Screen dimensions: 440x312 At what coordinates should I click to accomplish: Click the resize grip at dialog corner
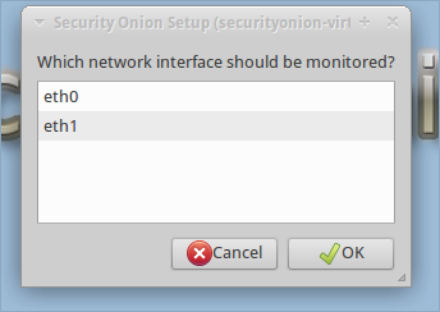click(x=402, y=277)
